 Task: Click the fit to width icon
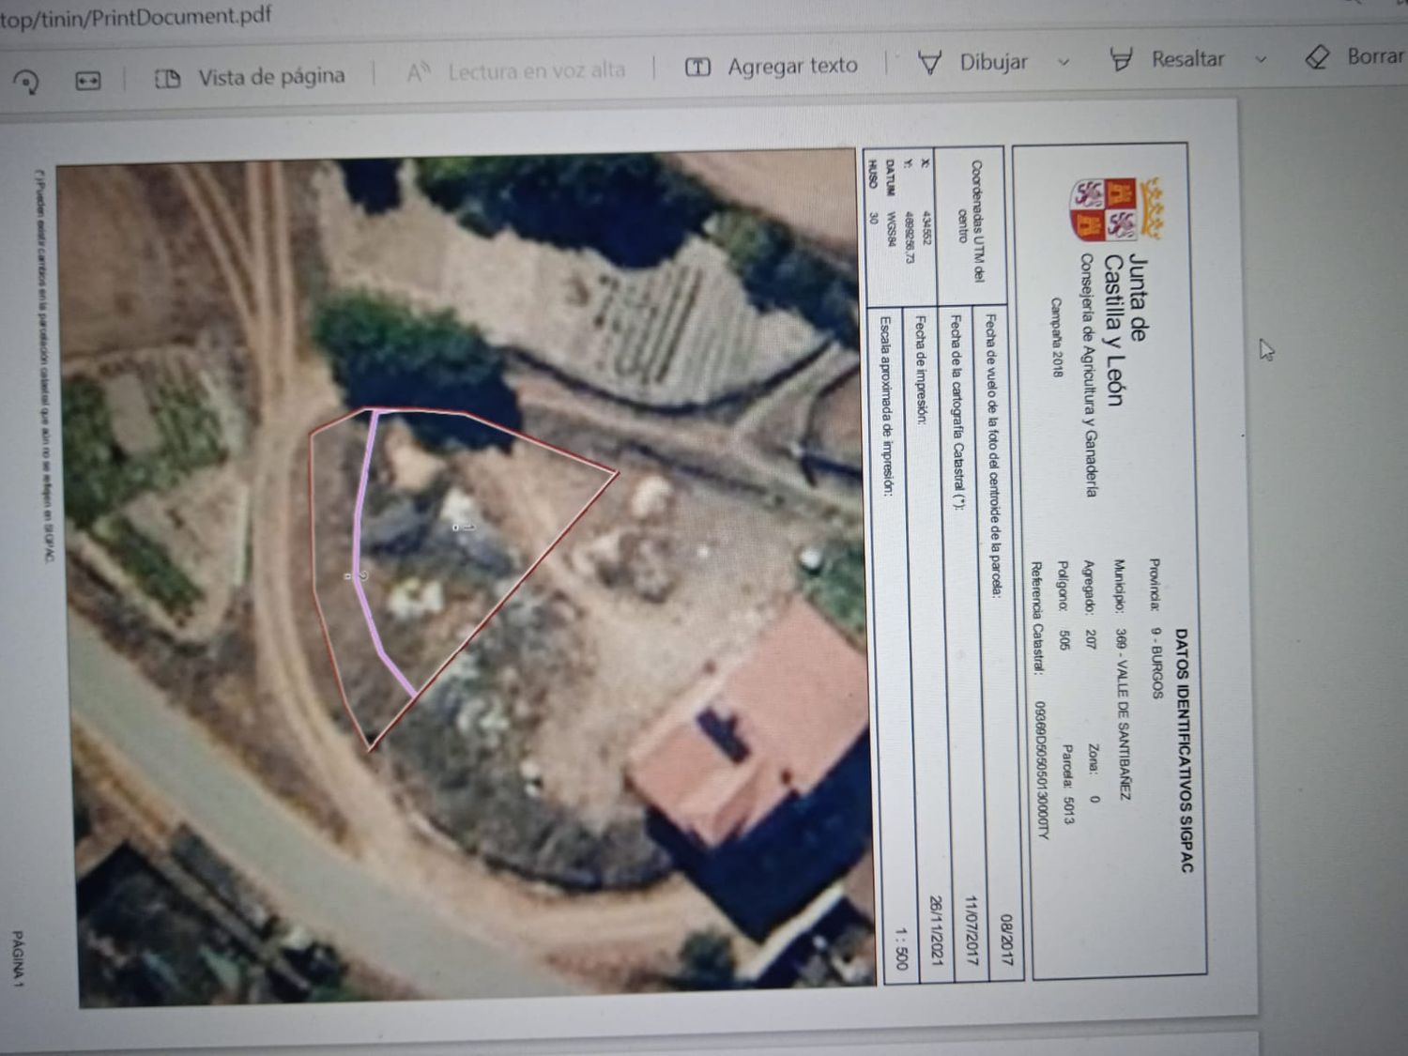point(88,81)
